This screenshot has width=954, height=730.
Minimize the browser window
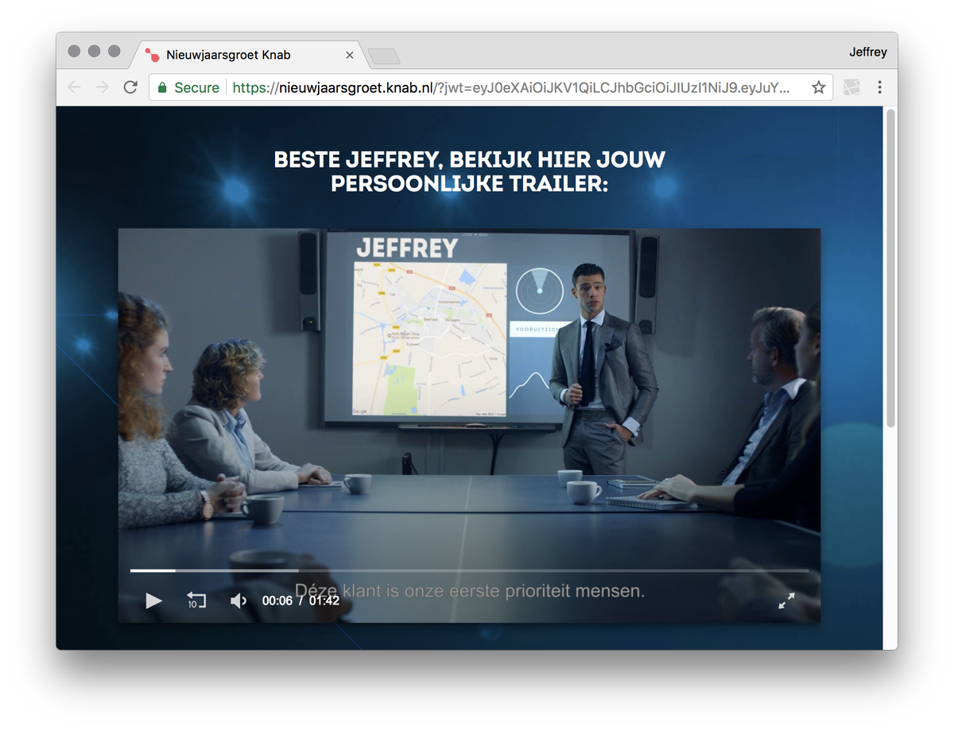94,51
